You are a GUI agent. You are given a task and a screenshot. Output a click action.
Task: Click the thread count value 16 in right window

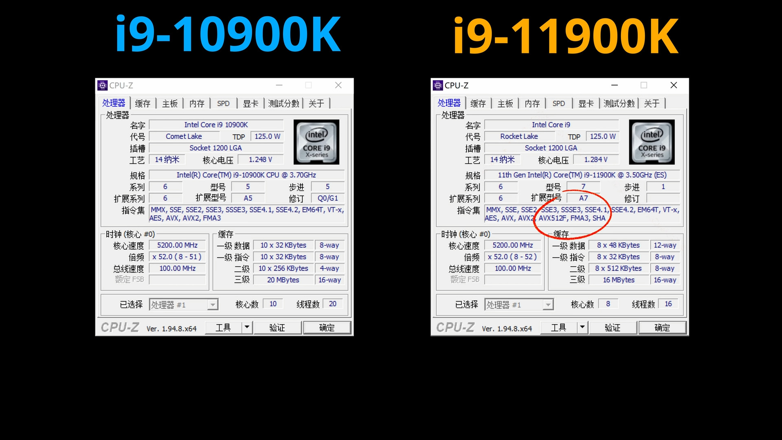[668, 304]
